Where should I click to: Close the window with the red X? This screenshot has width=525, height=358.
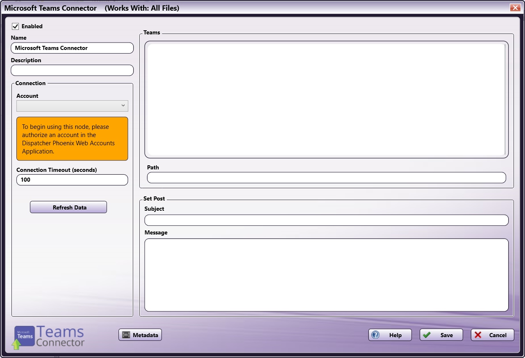click(x=515, y=8)
